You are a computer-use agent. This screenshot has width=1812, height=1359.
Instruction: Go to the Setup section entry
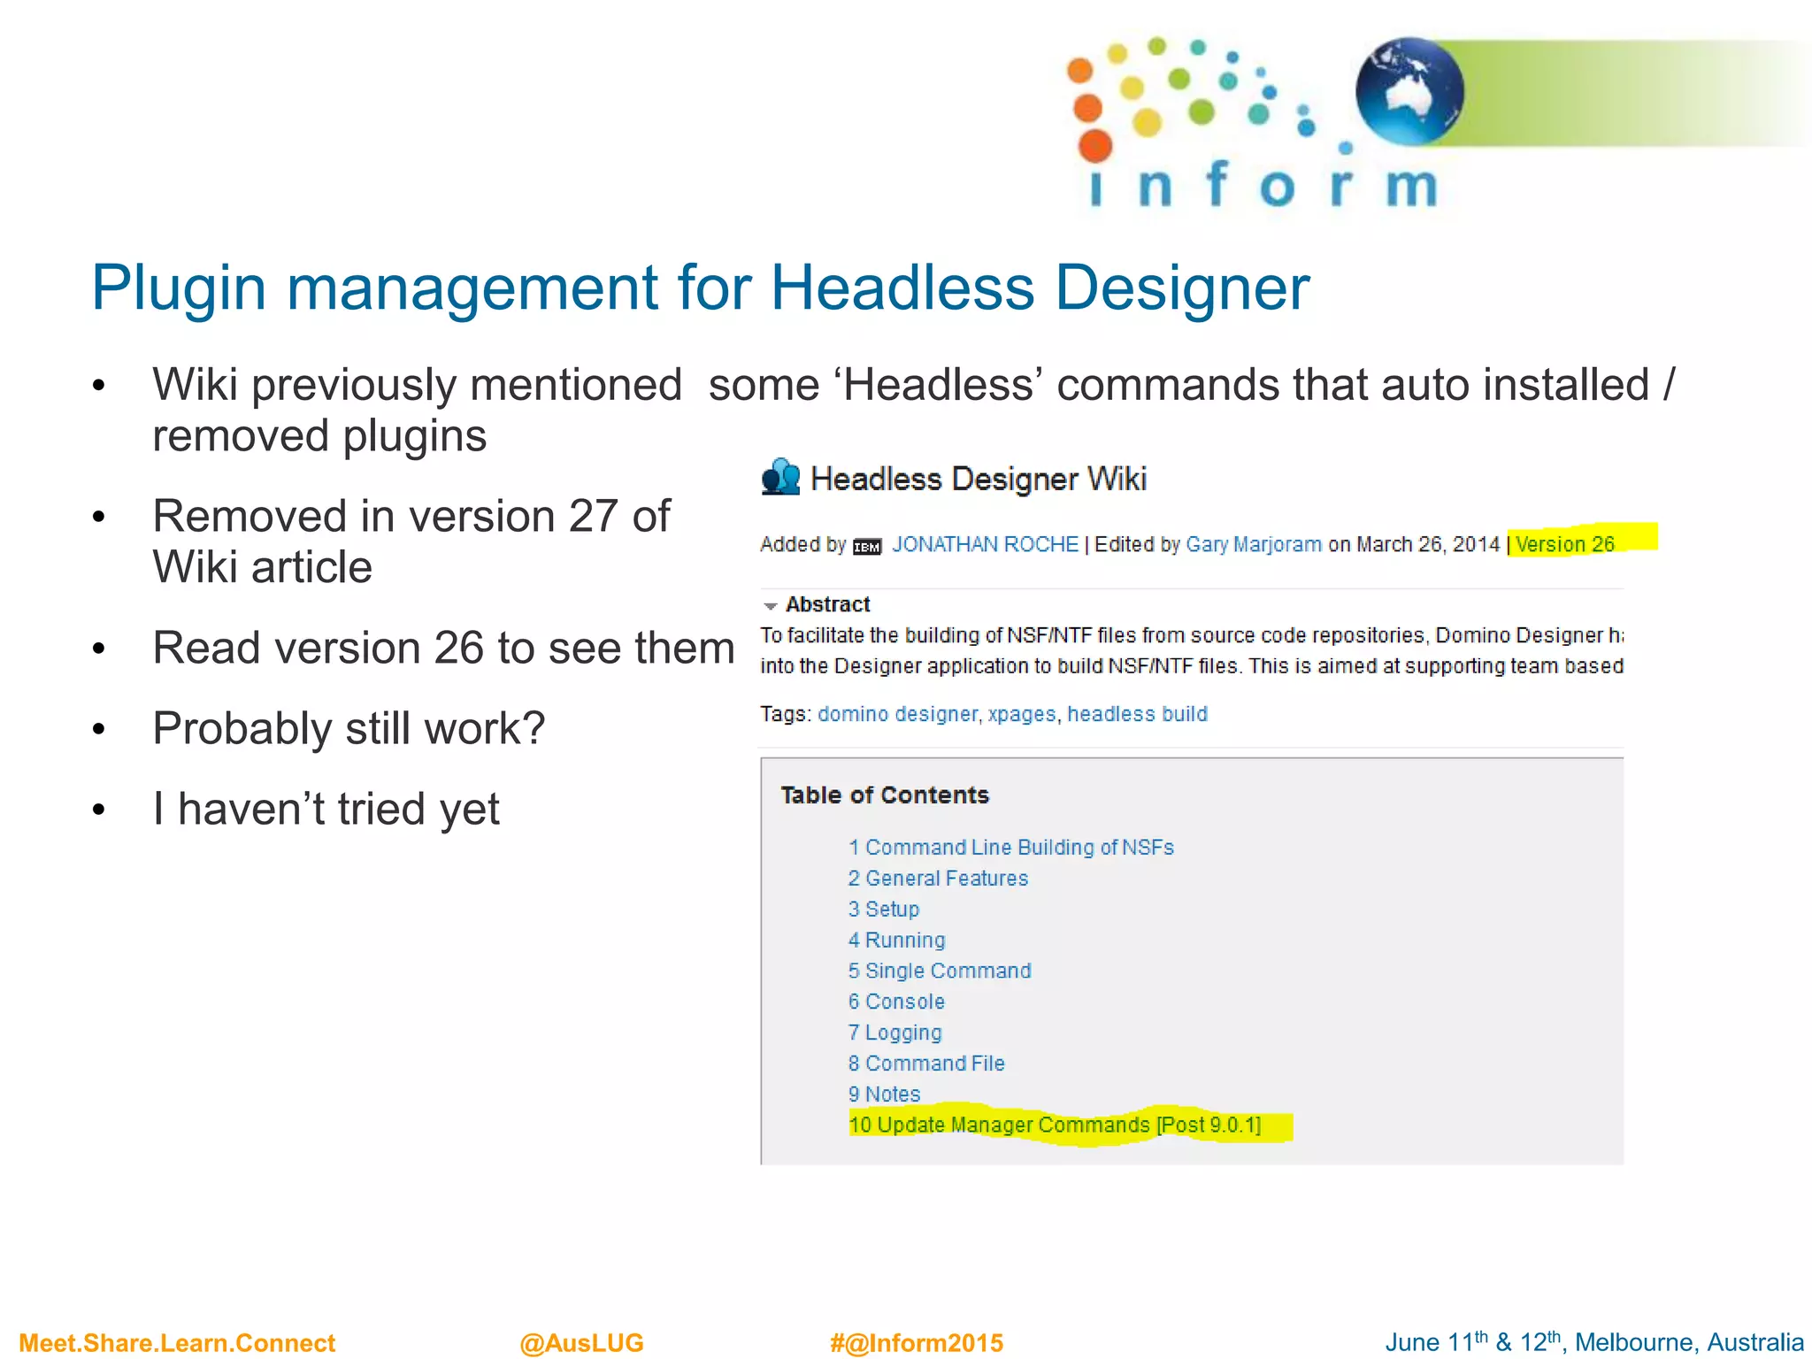(x=883, y=909)
